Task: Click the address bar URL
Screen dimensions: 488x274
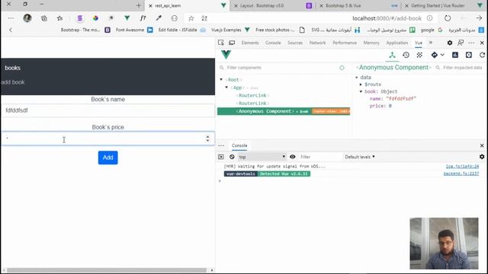Action: coord(387,18)
